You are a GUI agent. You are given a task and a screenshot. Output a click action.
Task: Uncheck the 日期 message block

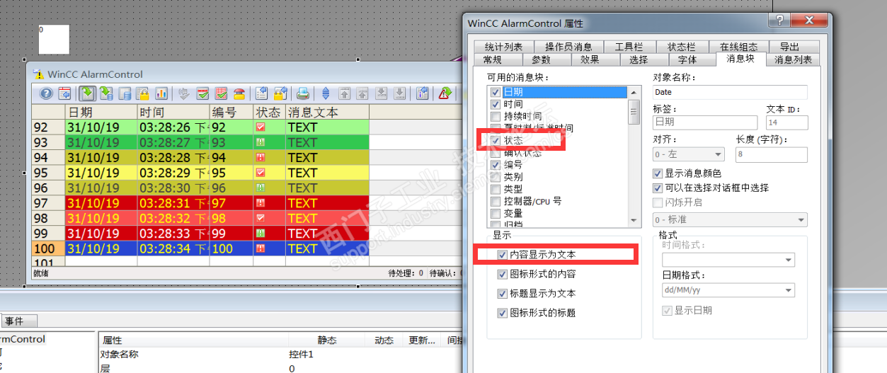[x=496, y=92]
